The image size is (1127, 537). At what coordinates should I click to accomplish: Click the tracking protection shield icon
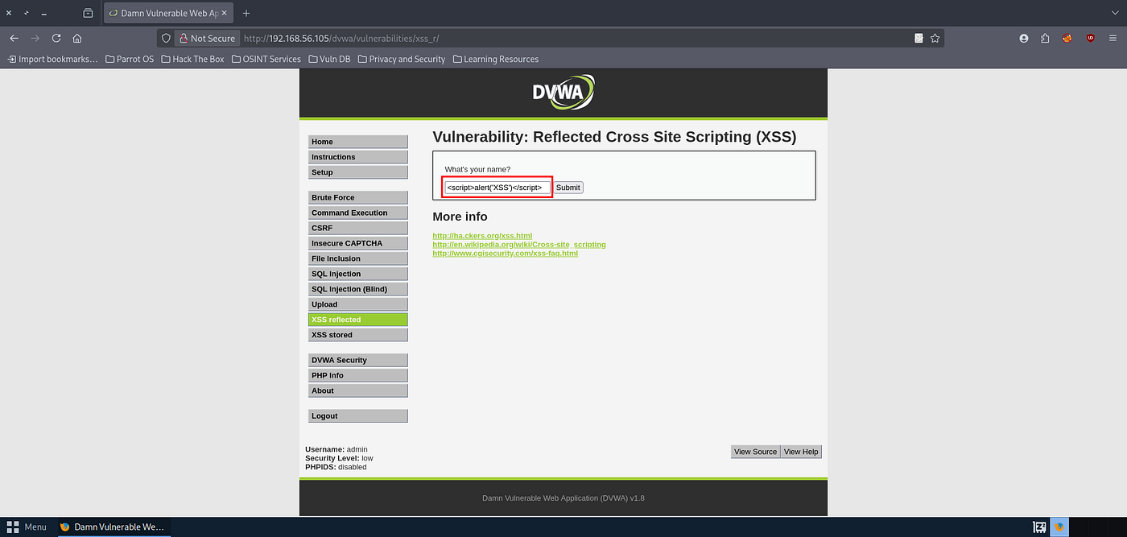click(x=167, y=38)
